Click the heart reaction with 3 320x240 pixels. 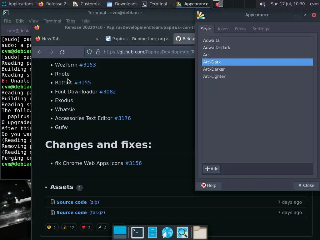[86, 227]
